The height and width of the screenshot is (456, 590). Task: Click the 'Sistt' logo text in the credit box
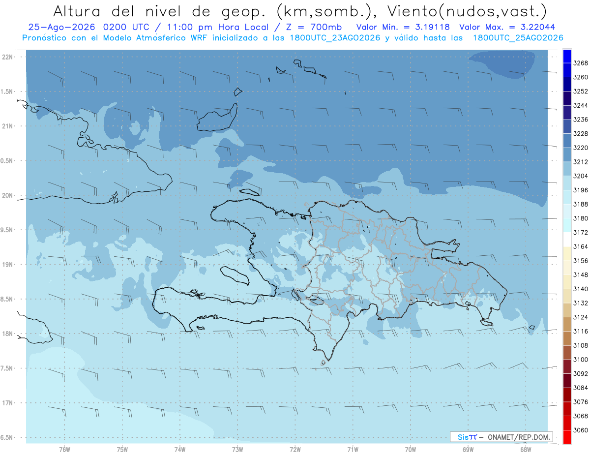467,437
